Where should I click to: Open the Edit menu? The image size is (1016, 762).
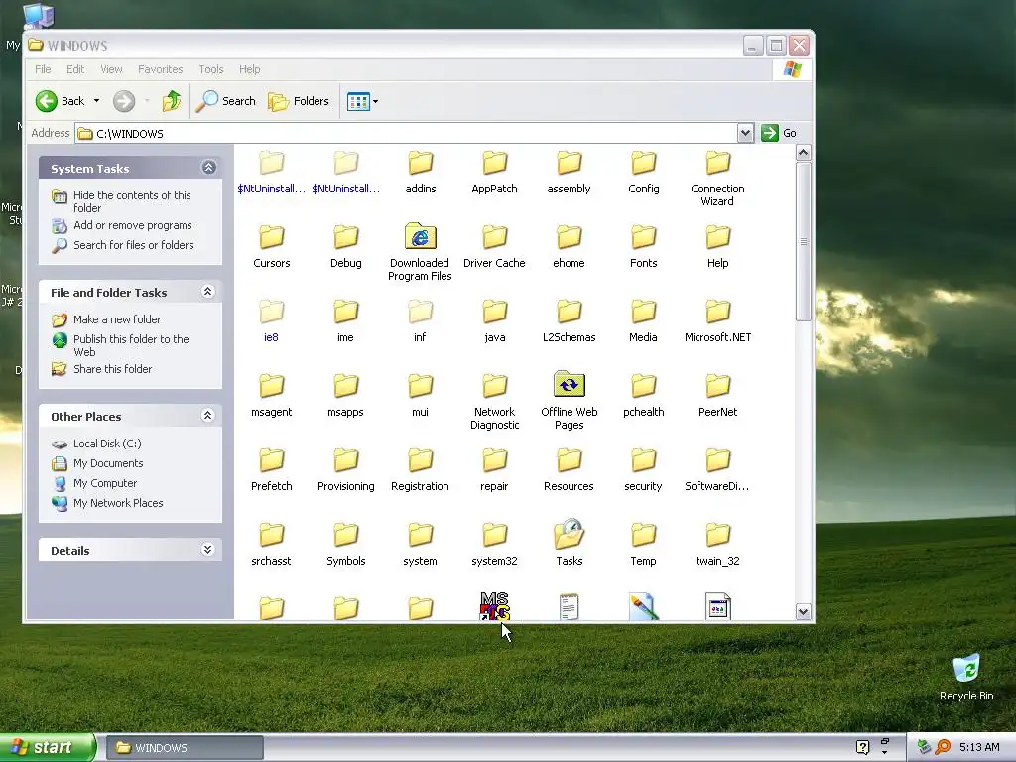click(x=75, y=69)
